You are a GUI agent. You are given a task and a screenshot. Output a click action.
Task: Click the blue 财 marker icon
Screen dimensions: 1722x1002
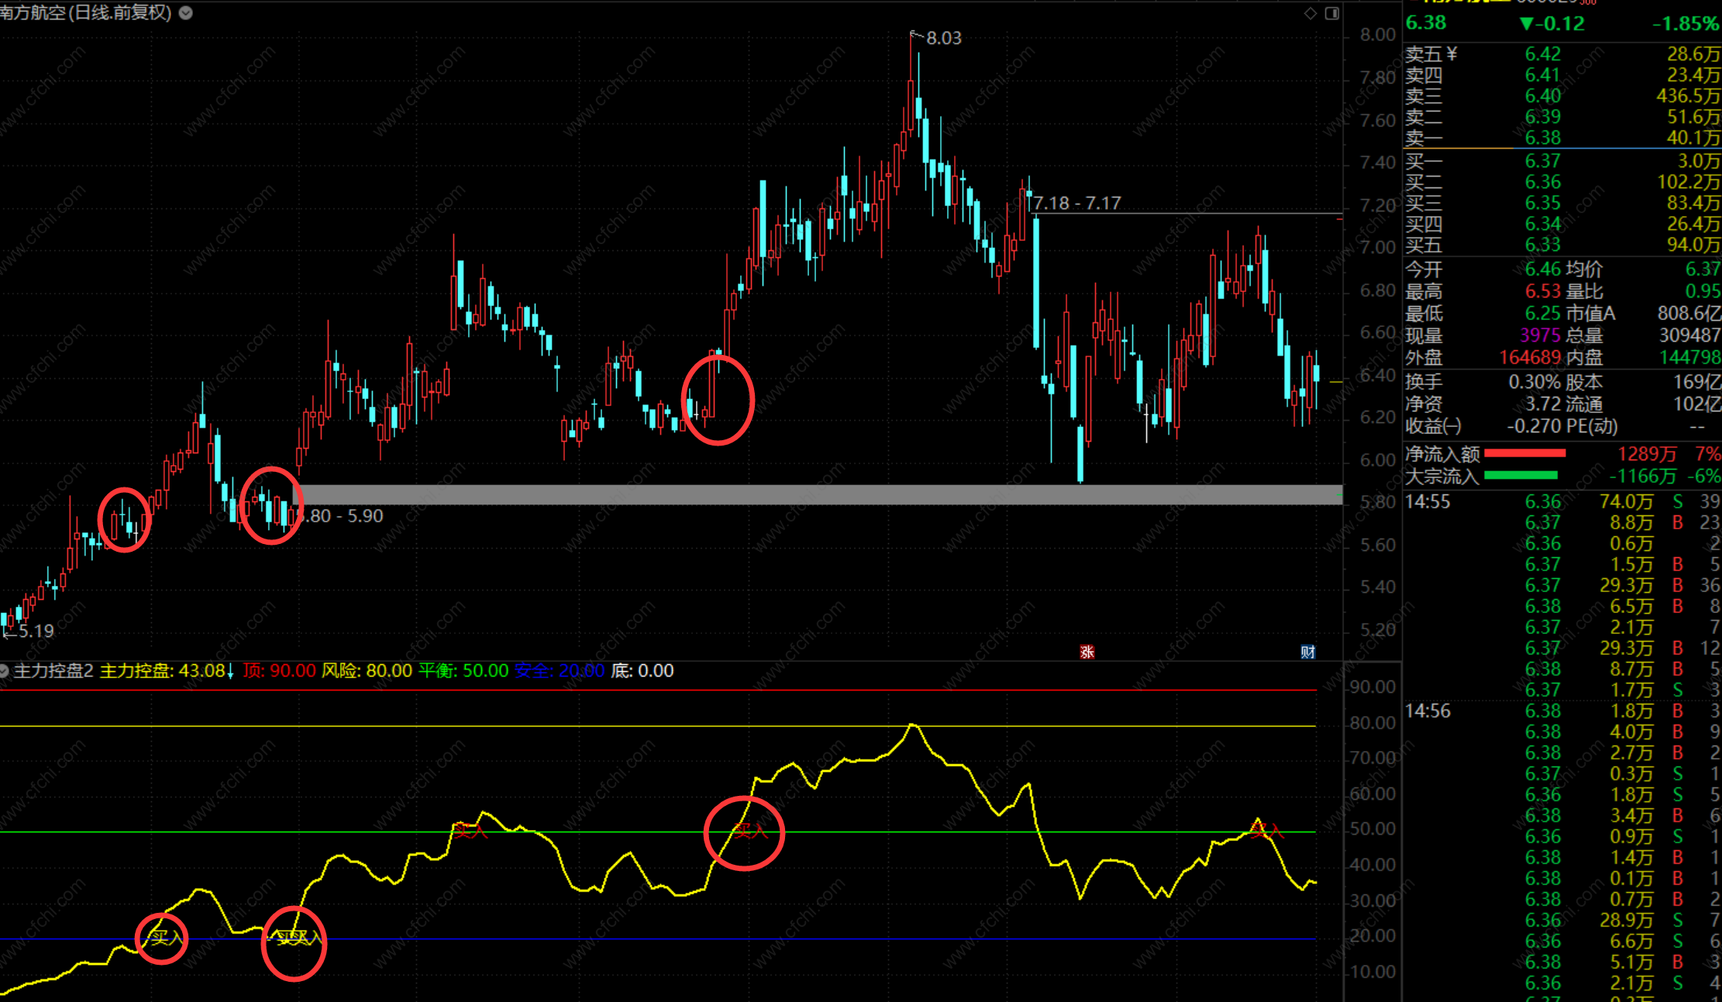[1307, 652]
